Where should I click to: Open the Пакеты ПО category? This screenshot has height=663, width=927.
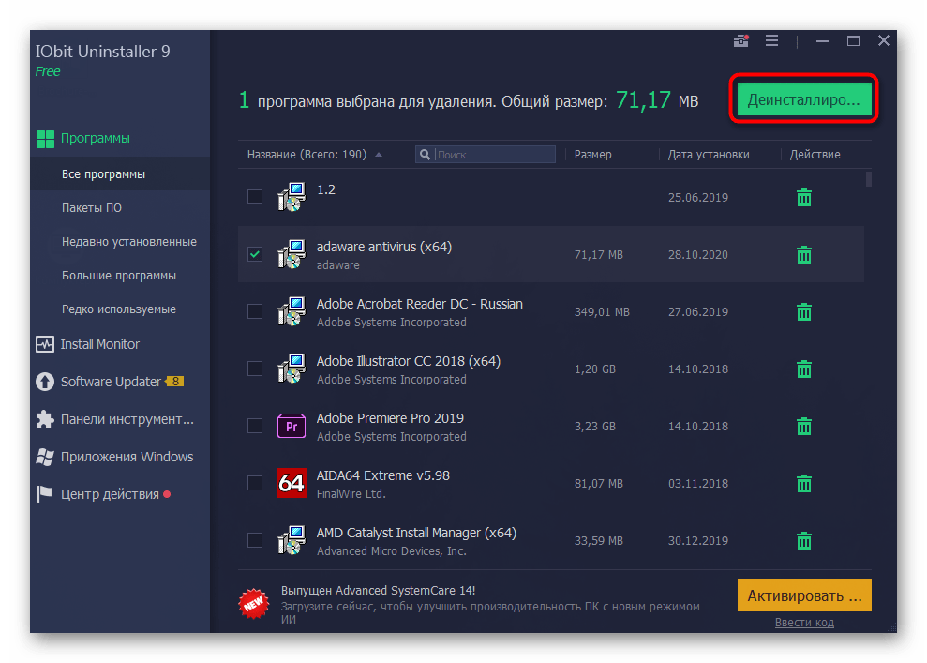(x=92, y=208)
